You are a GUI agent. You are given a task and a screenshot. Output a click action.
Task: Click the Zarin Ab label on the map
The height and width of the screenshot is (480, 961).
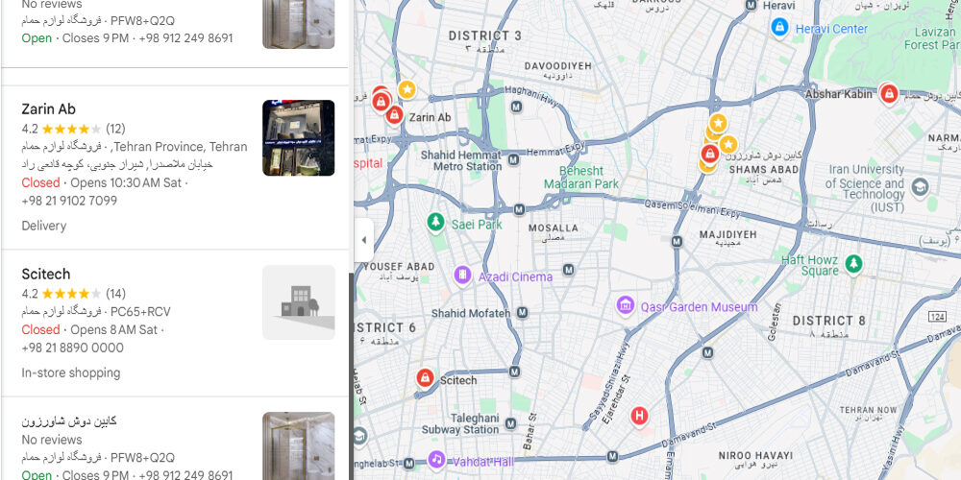(430, 117)
